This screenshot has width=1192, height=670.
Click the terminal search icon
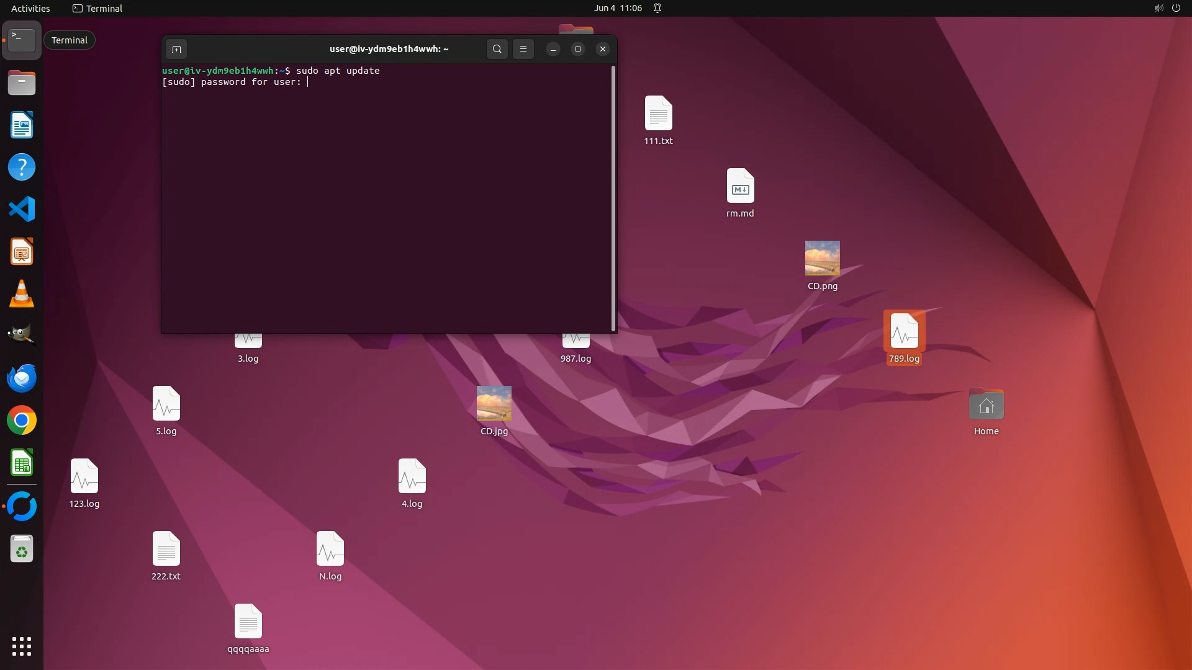497,49
